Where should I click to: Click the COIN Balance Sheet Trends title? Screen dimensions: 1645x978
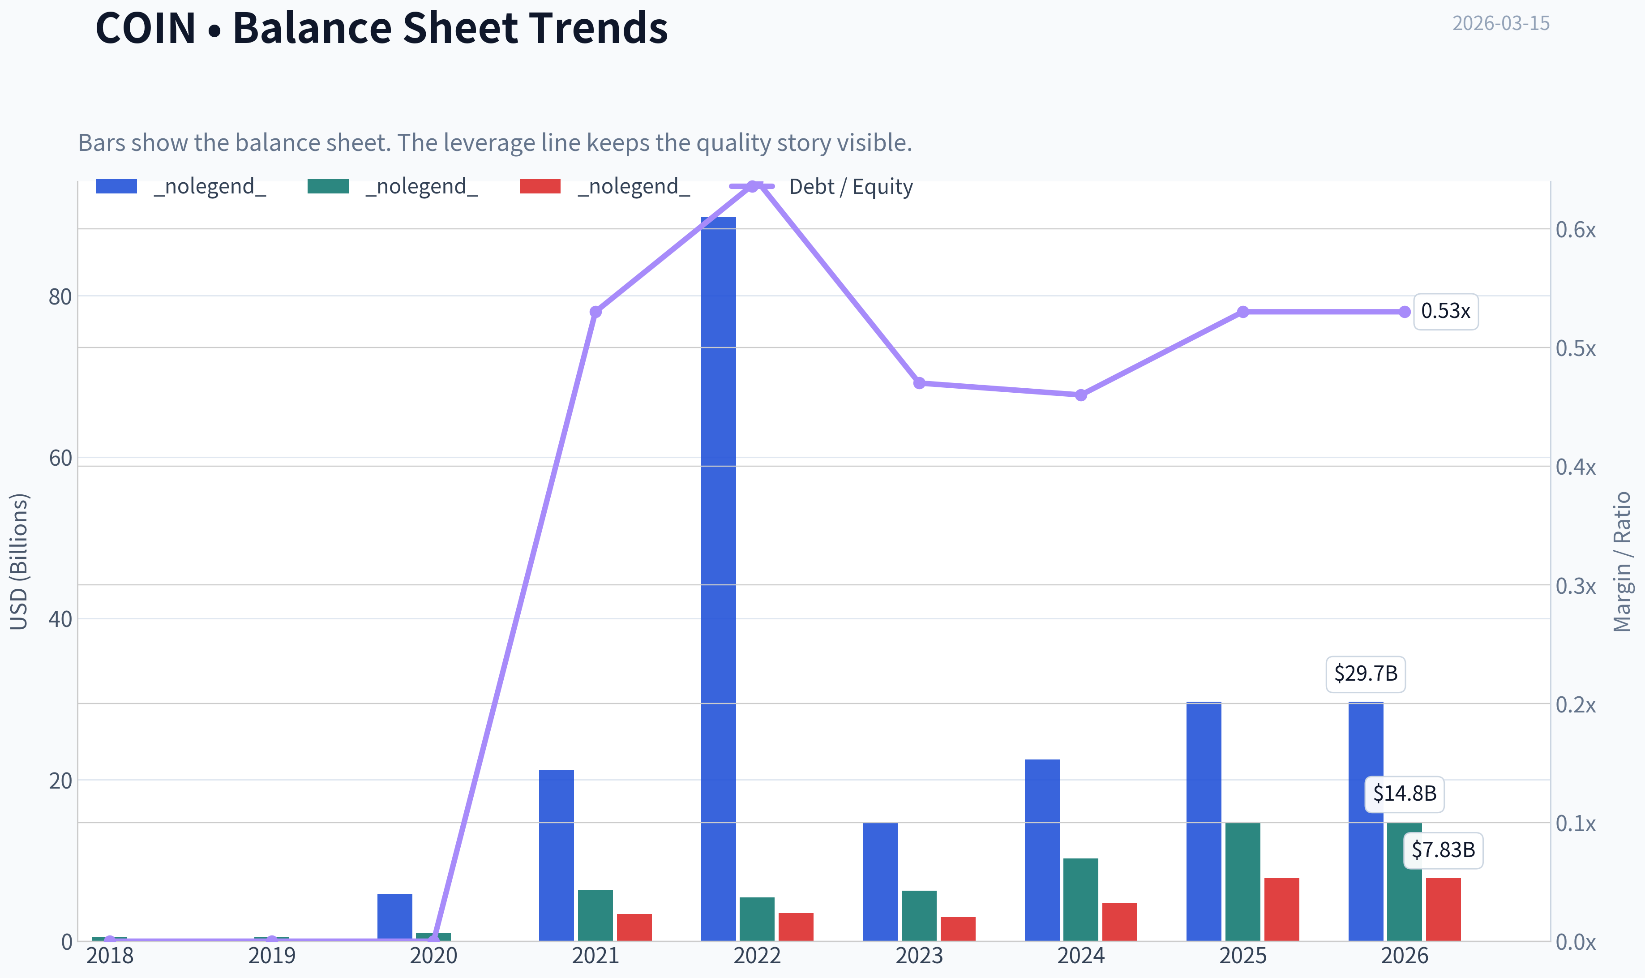[x=381, y=28]
